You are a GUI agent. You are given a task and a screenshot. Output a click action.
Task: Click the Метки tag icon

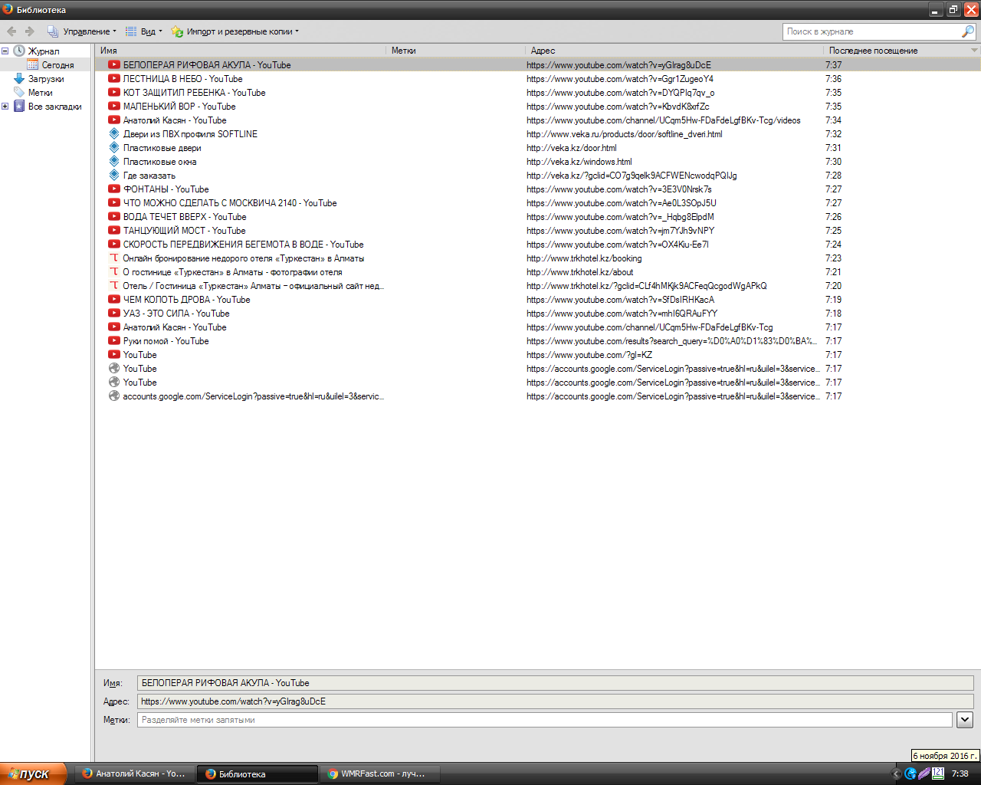click(19, 93)
